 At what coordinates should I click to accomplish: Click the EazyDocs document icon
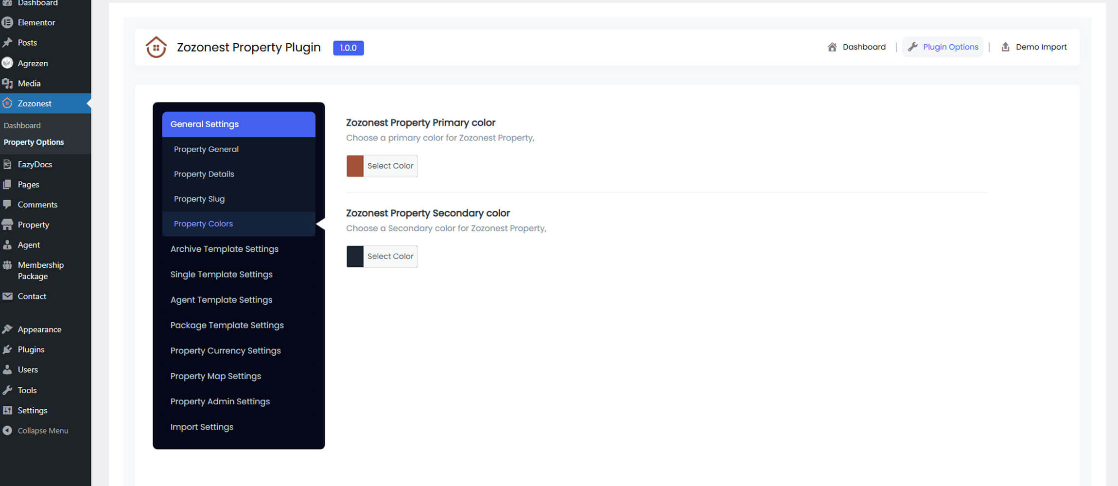tap(7, 164)
